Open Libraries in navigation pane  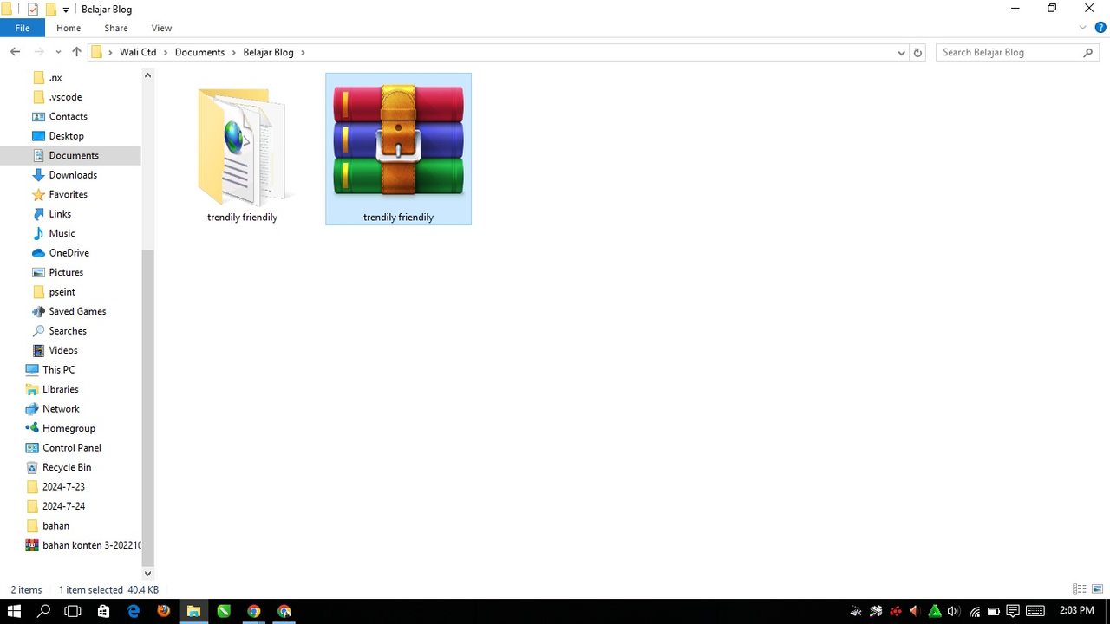60,389
